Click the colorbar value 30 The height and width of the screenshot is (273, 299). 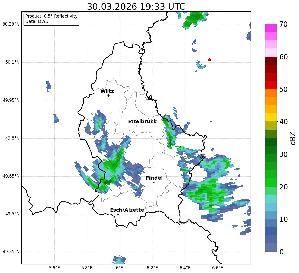pos(283,154)
